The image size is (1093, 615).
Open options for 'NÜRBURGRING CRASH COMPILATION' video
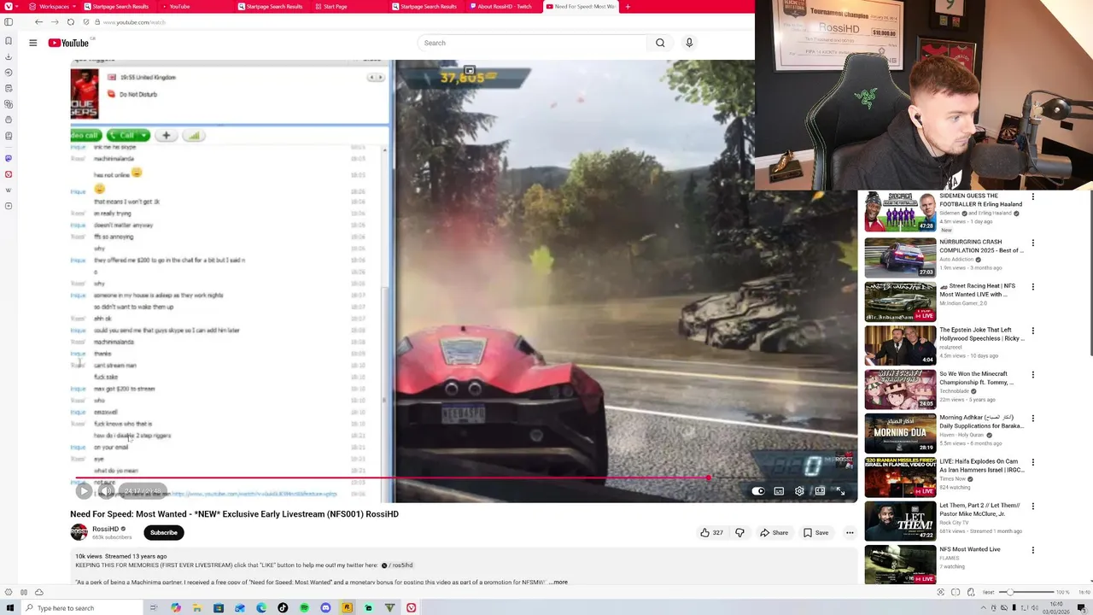coord(1032,243)
